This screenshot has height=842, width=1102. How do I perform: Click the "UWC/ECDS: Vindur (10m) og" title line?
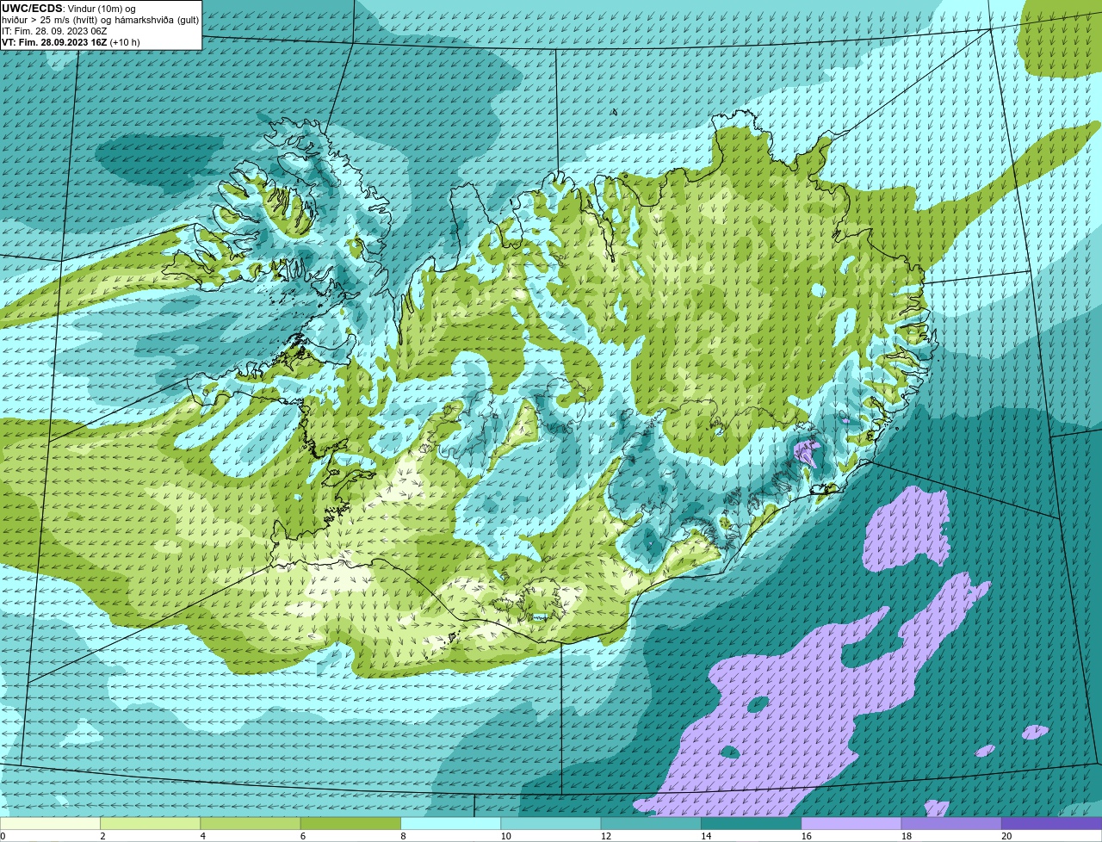(x=69, y=9)
